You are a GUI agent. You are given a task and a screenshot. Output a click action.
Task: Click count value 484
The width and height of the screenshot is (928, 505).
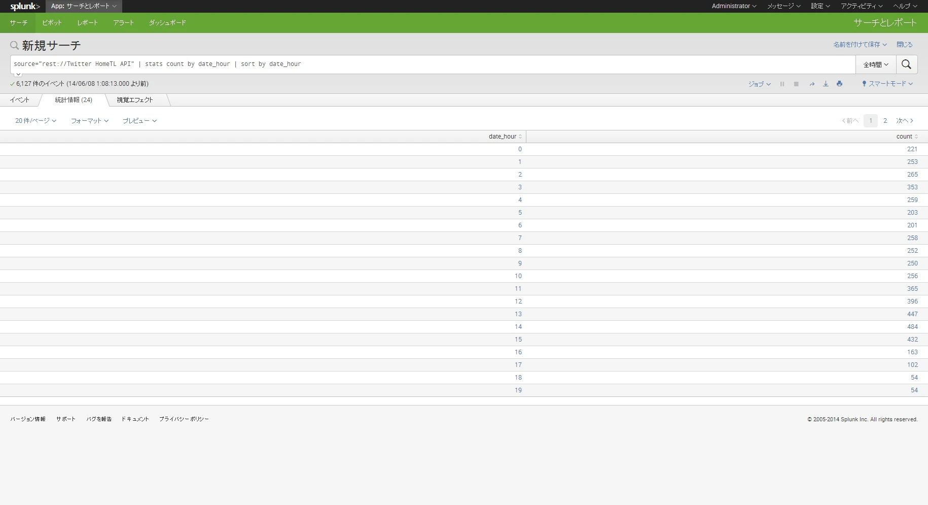912,327
